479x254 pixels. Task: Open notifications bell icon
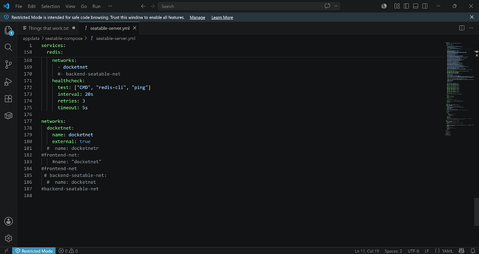tap(473, 251)
